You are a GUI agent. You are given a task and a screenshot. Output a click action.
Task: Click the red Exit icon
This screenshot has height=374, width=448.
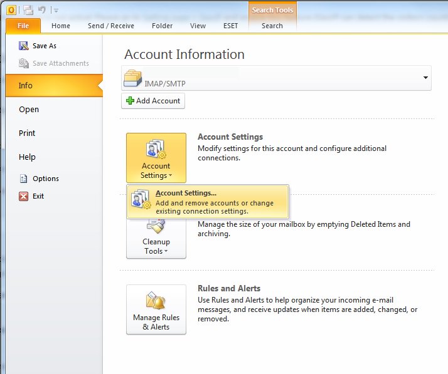click(x=24, y=196)
